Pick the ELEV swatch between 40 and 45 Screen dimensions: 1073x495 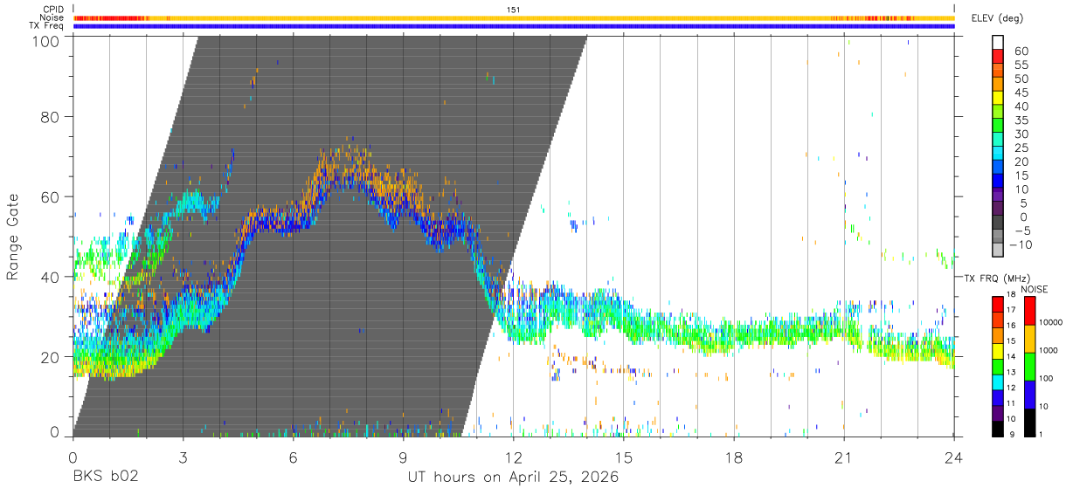click(x=998, y=99)
